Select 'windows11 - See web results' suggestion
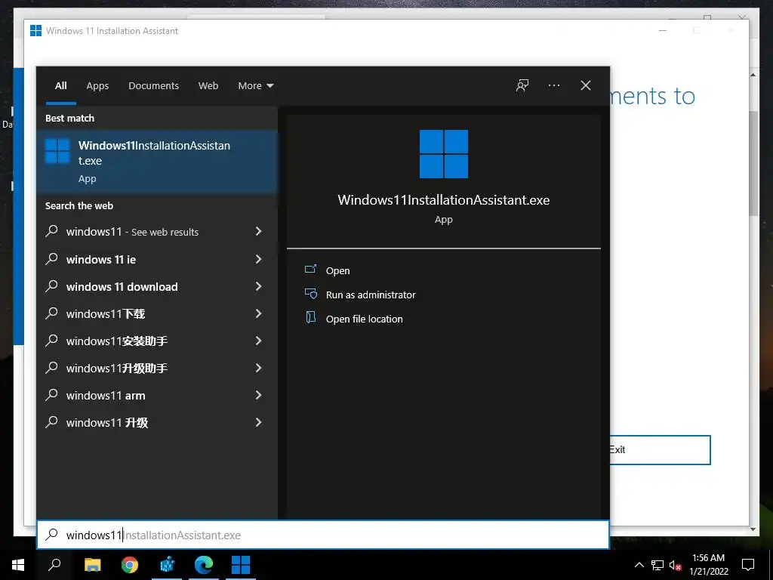 (x=157, y=231)
